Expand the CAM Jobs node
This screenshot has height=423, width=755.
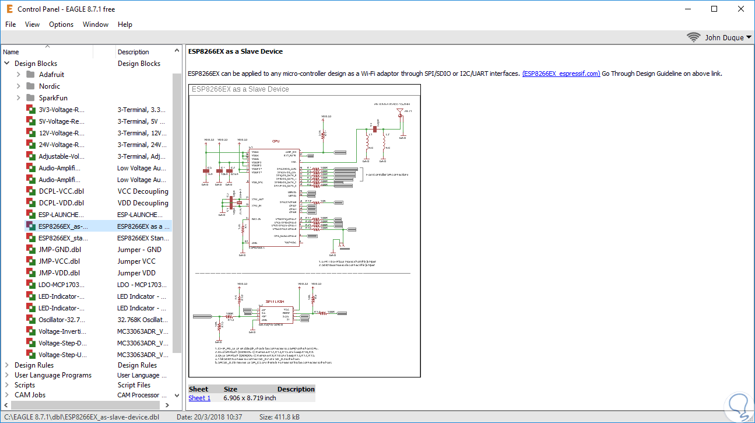[x=7, y=395]
